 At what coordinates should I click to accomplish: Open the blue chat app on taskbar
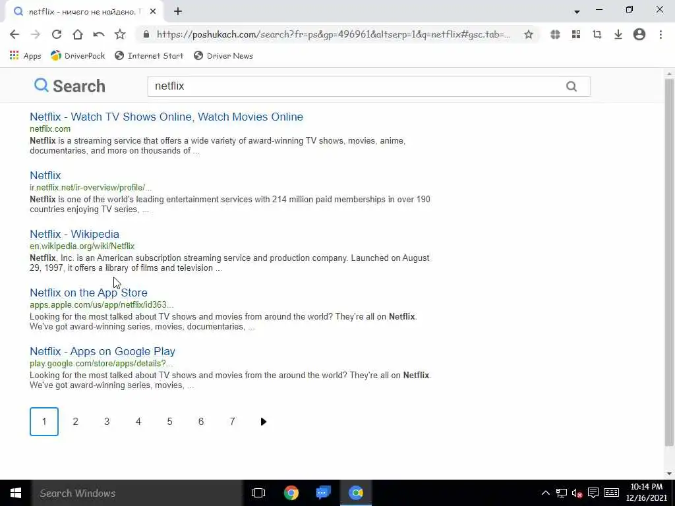coord(323,493)
